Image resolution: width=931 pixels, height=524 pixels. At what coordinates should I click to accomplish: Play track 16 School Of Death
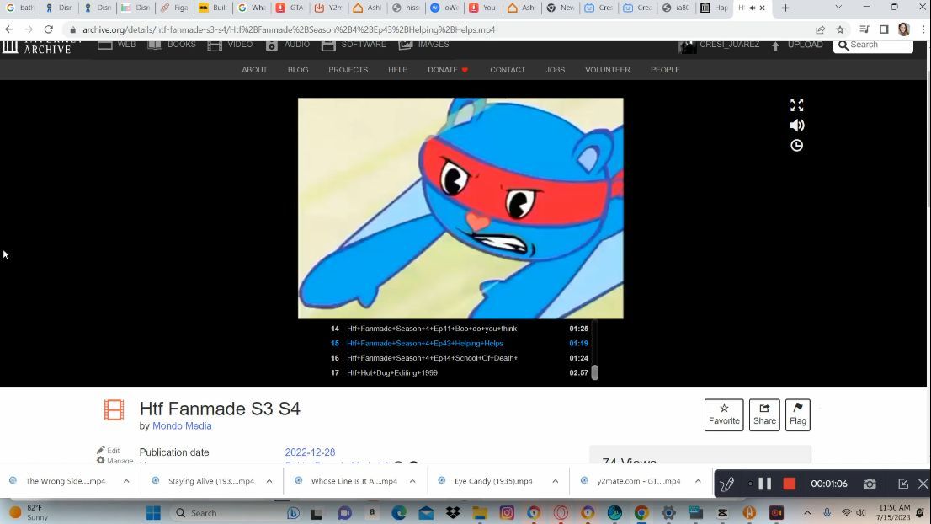click(x=432, y=358)
